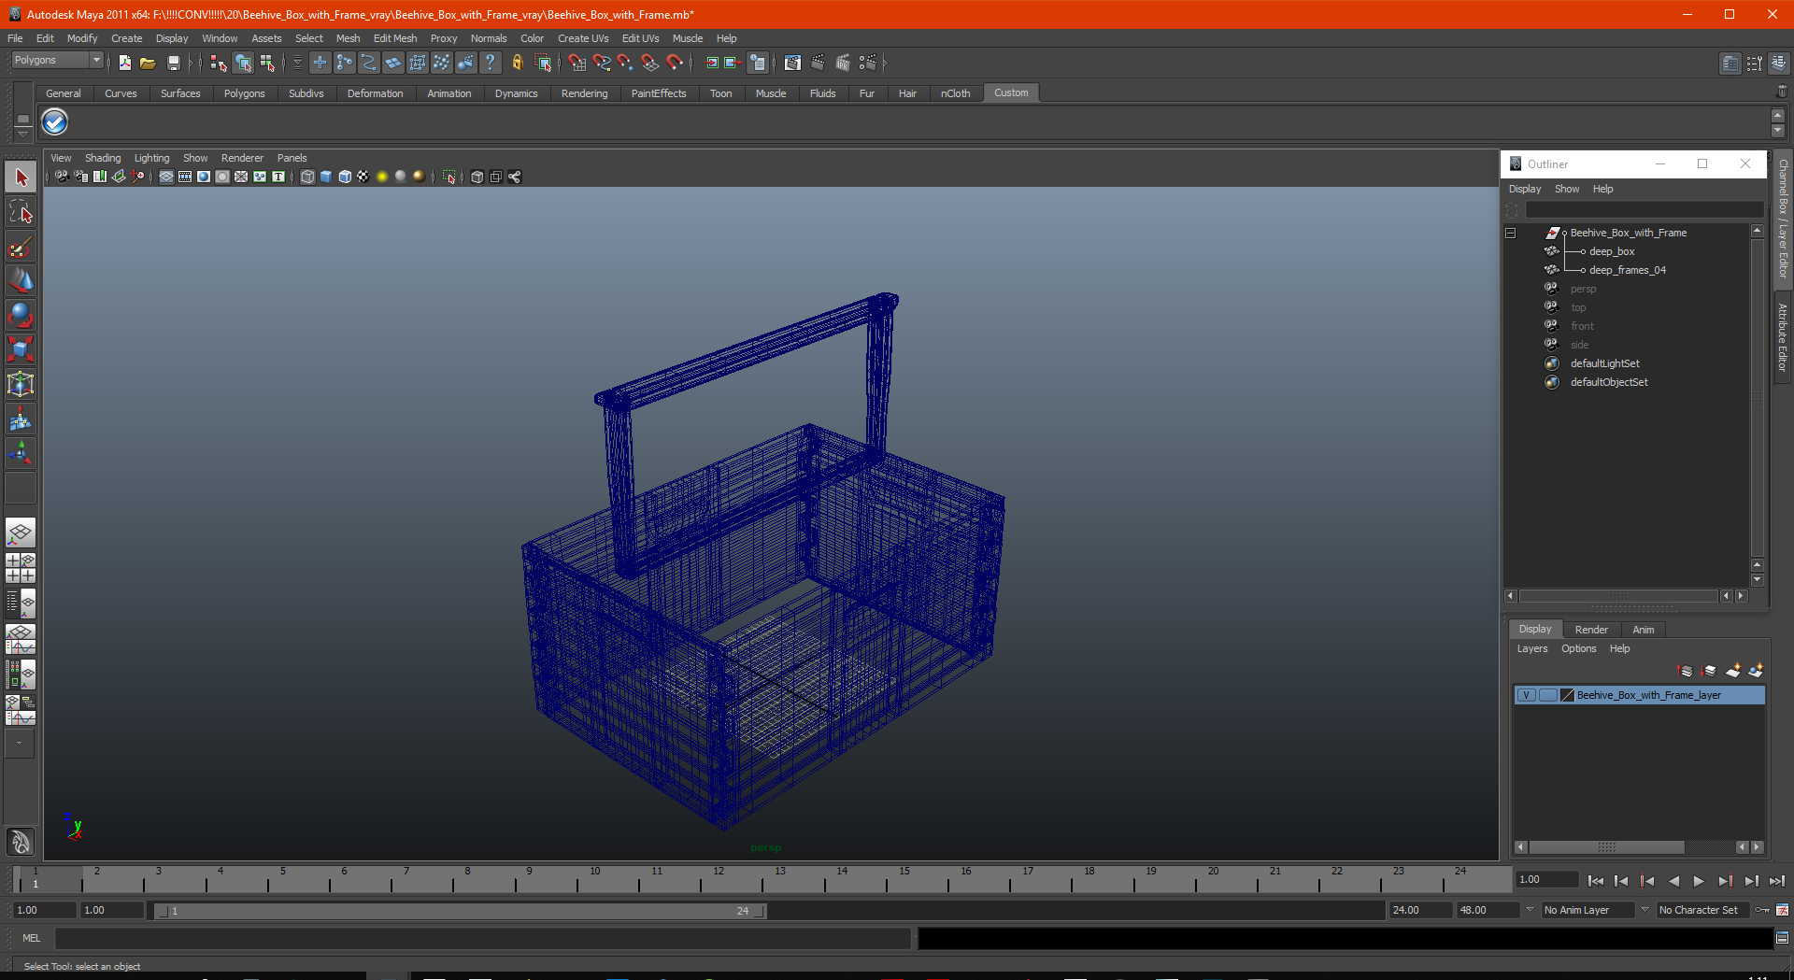Choose the Paint Selection tool

(x=21, y=246)
